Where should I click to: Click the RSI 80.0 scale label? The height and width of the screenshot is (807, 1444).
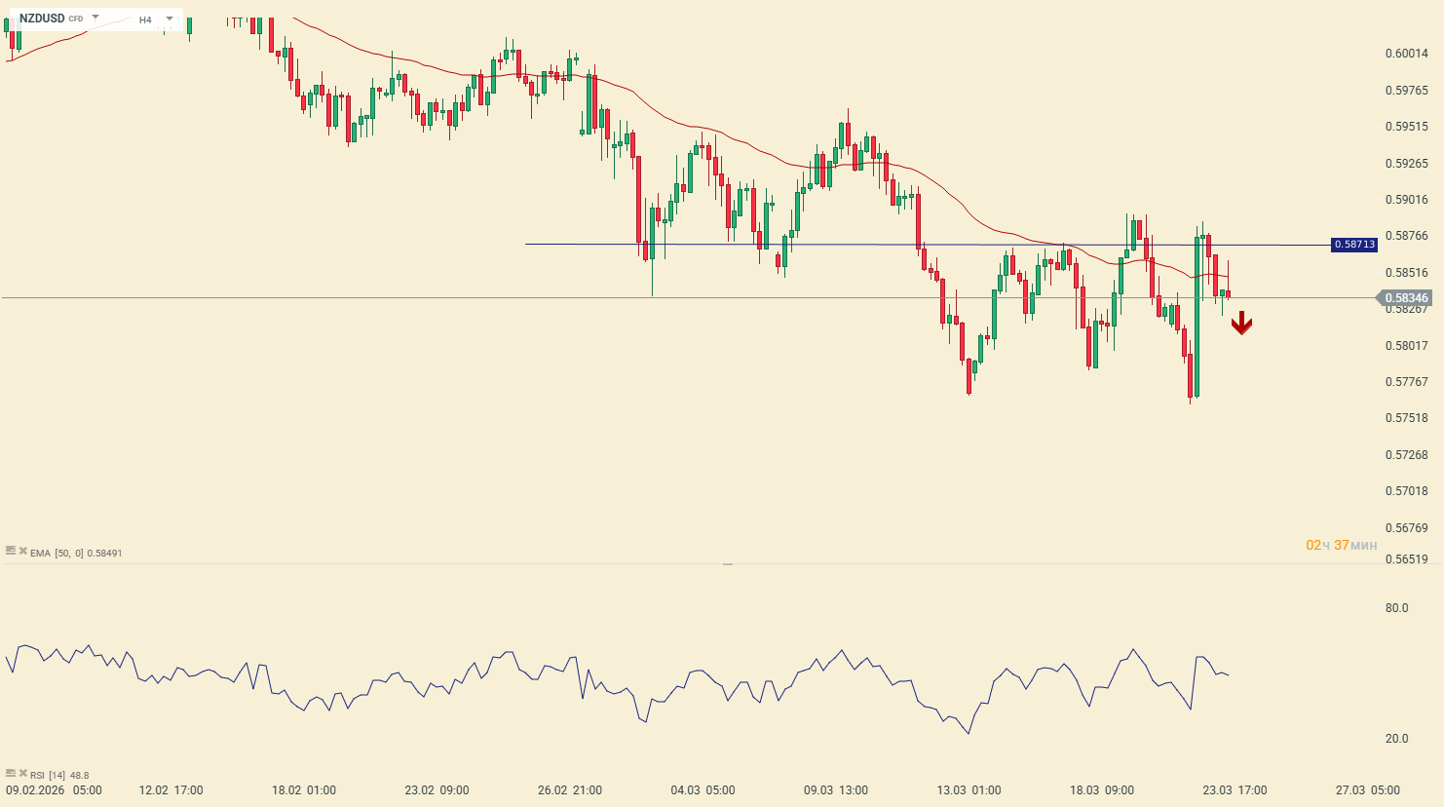pos(1396,608)
